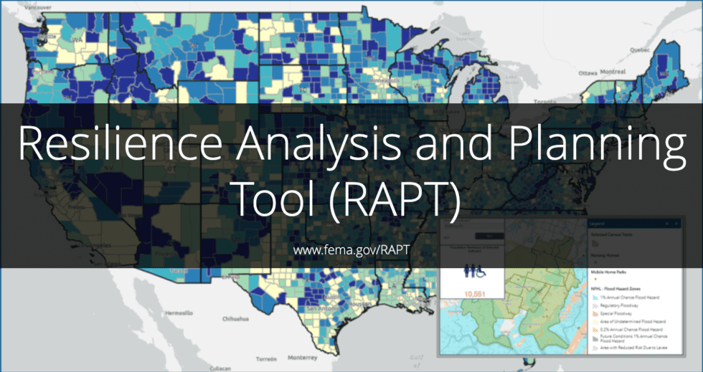
Task: Open the www.fema.gov/RAPT link
Action: pos(351,250)
